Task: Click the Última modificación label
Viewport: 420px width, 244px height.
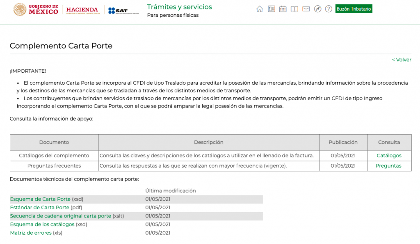Action: click(x=171, y=190)
